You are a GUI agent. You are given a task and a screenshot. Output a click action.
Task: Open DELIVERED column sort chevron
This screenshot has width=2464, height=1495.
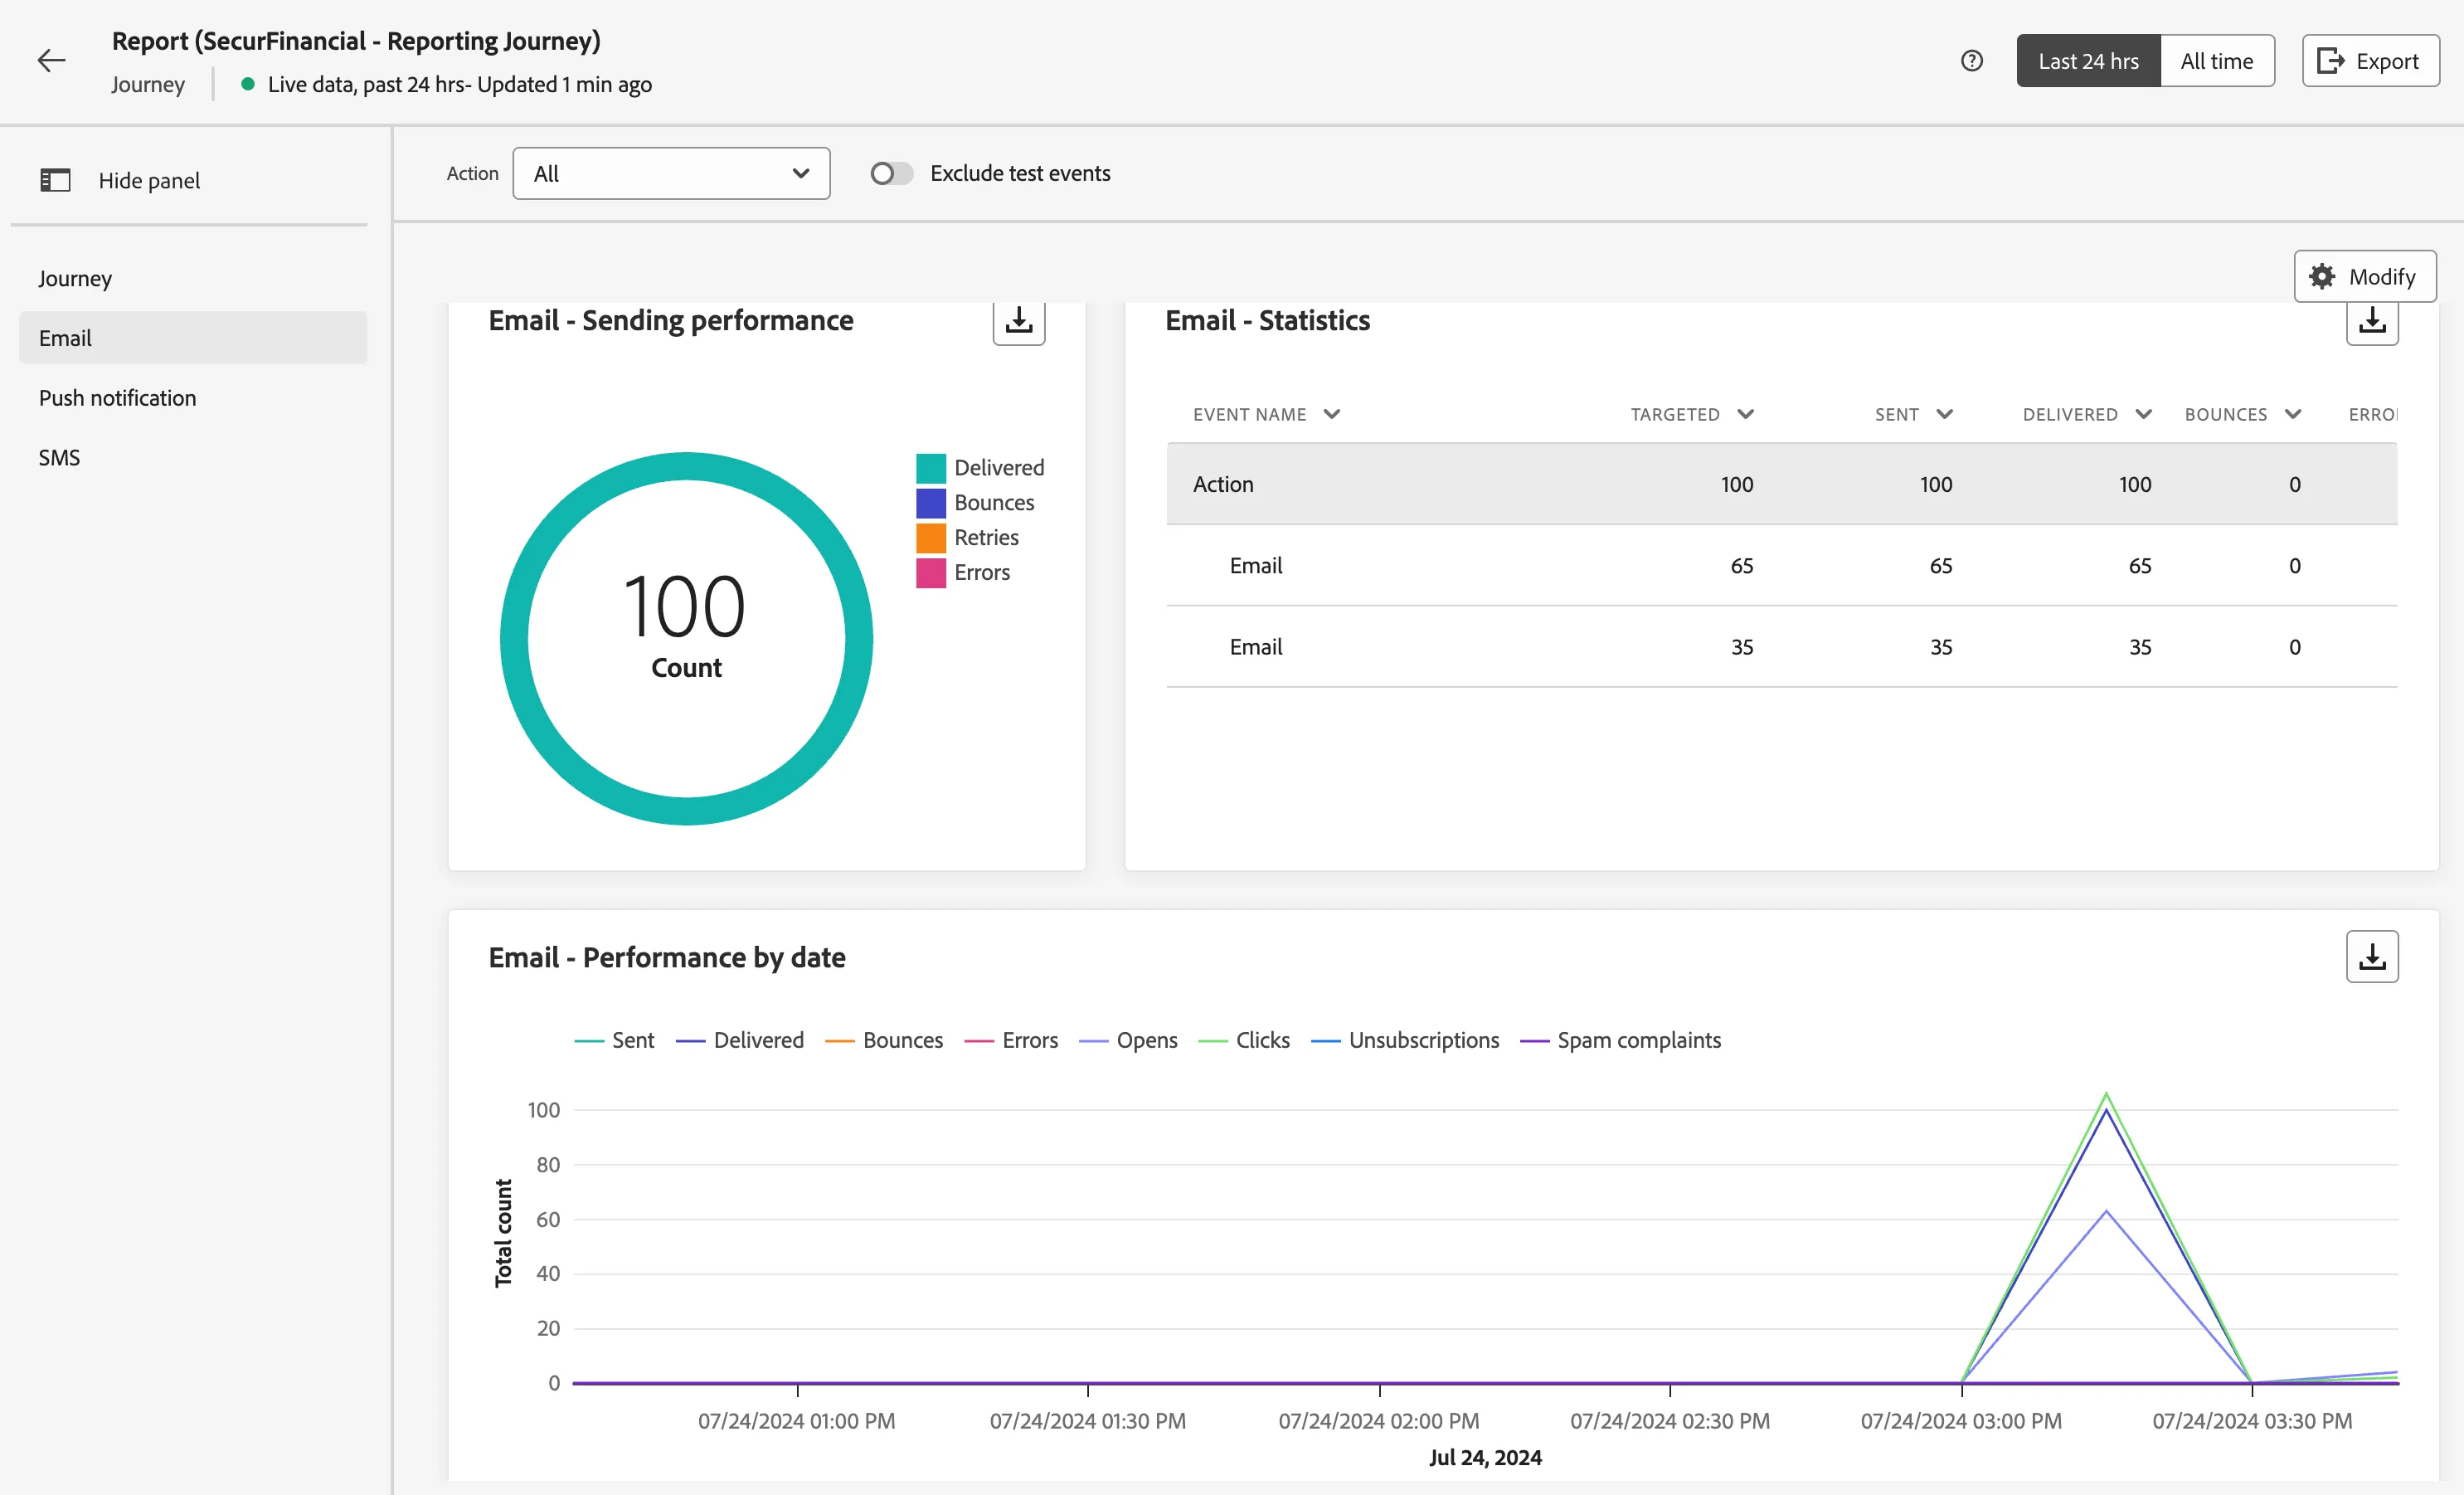click(x=2143, y=414)
